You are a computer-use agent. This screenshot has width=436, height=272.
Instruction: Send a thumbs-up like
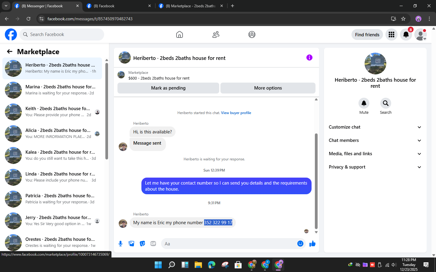pos(312,244)
